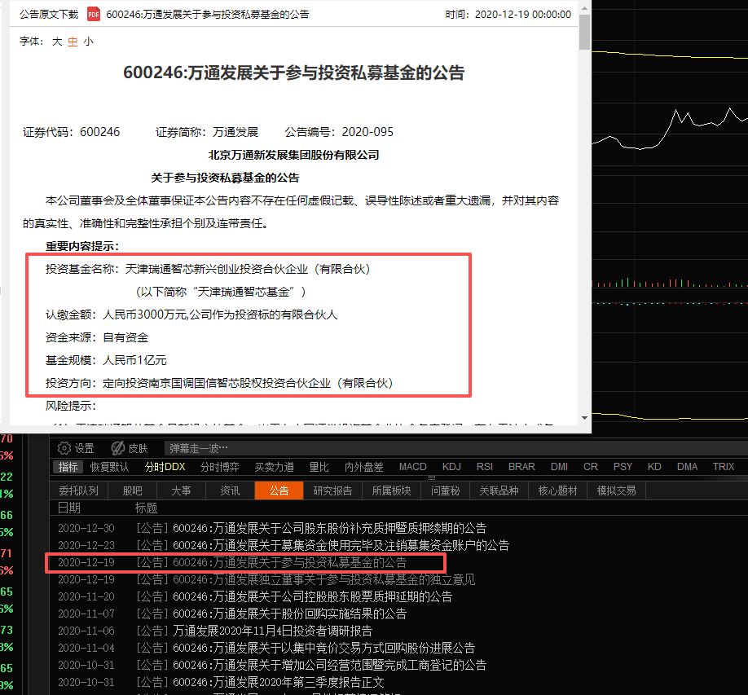748x695 pixels.
Task: Click the announcement scroll-up arrow
Action: (x=584, y=8)
